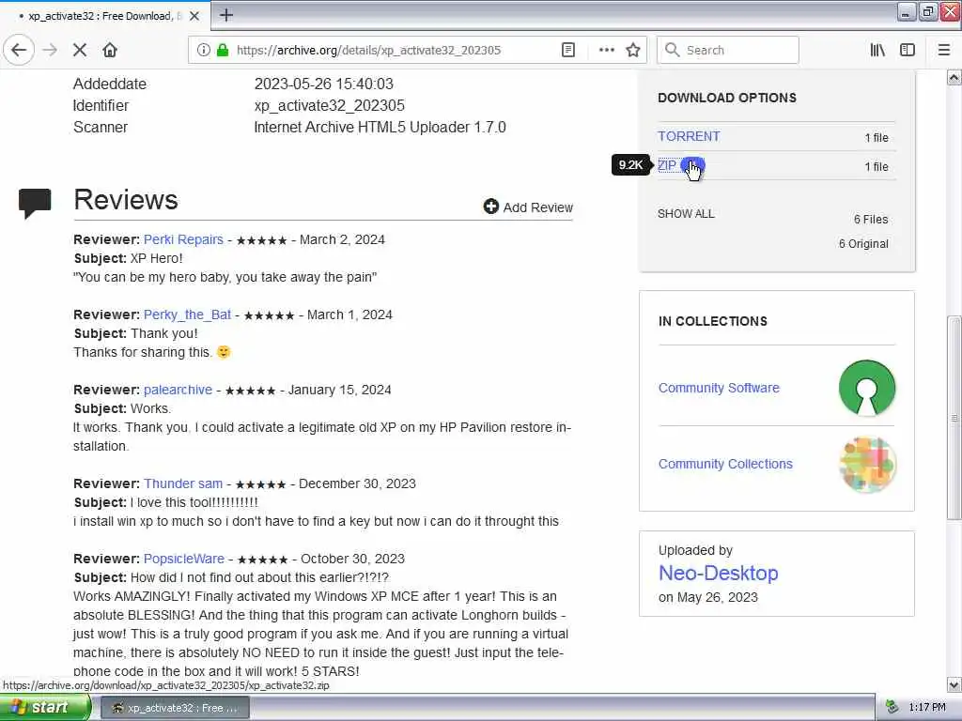Stop loading the page
This screenshot has width=962, height=721.
pos(80,51)
